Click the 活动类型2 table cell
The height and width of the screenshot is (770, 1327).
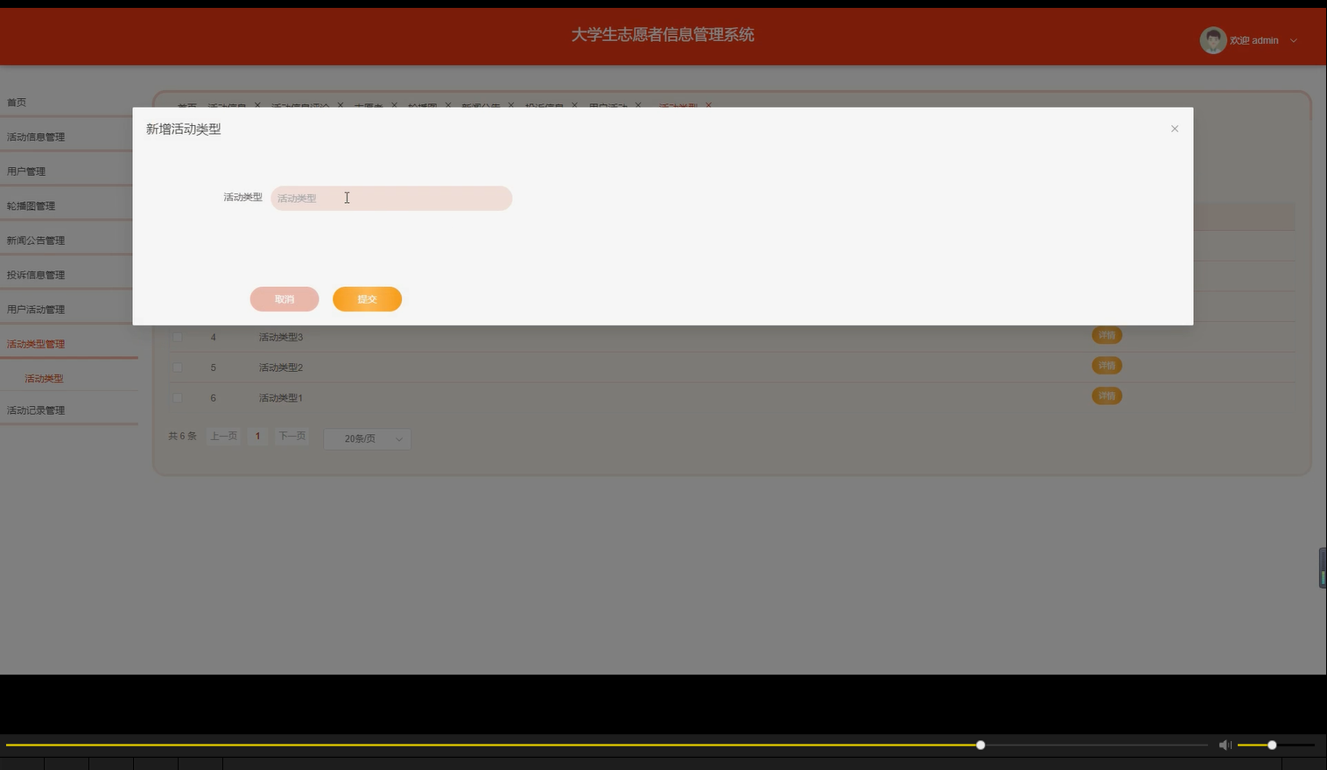point(281,367)
